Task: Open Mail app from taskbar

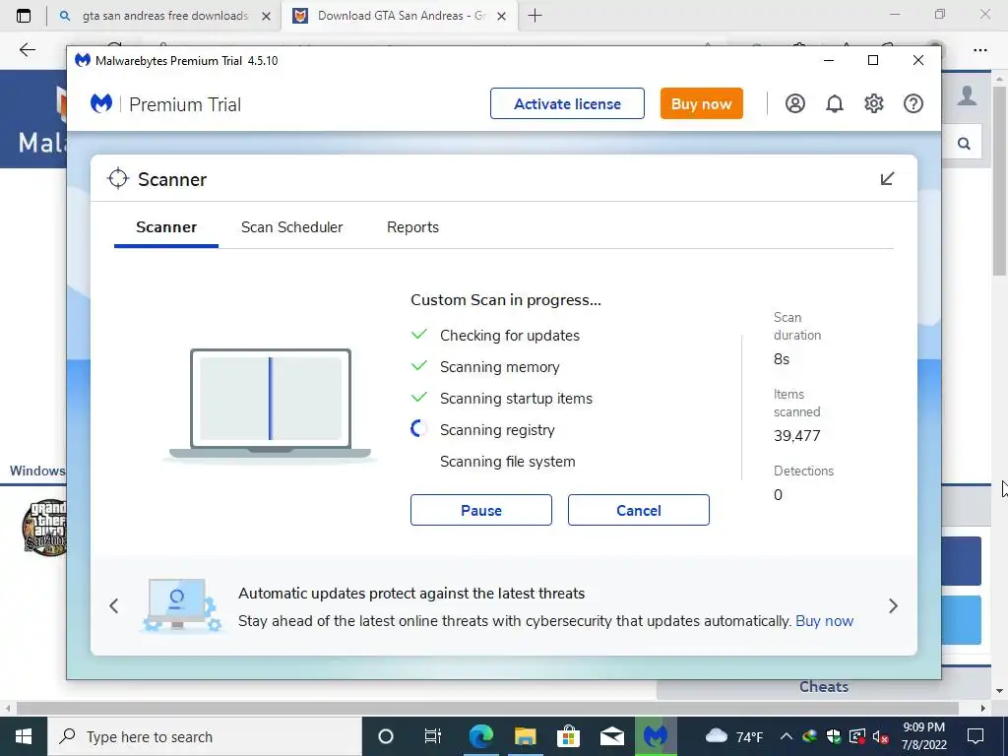Action: (612, 736)
